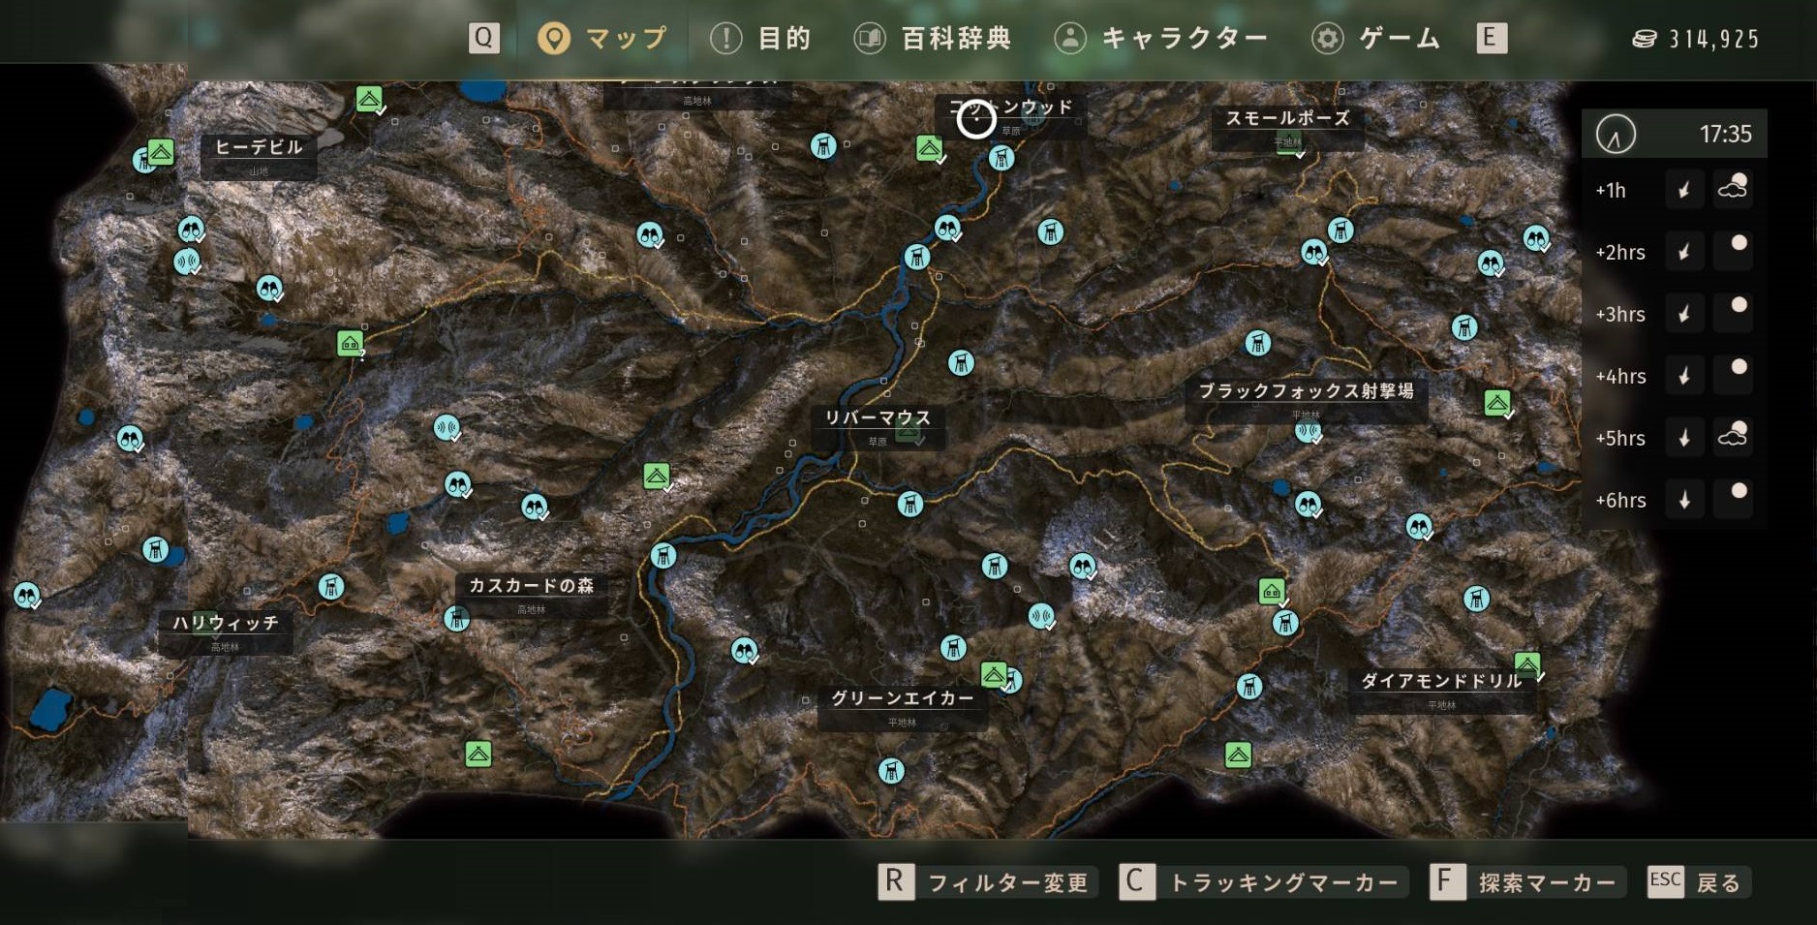
Task: Click the wind direction icon for +6hrs
Action: coord(1684,499)
